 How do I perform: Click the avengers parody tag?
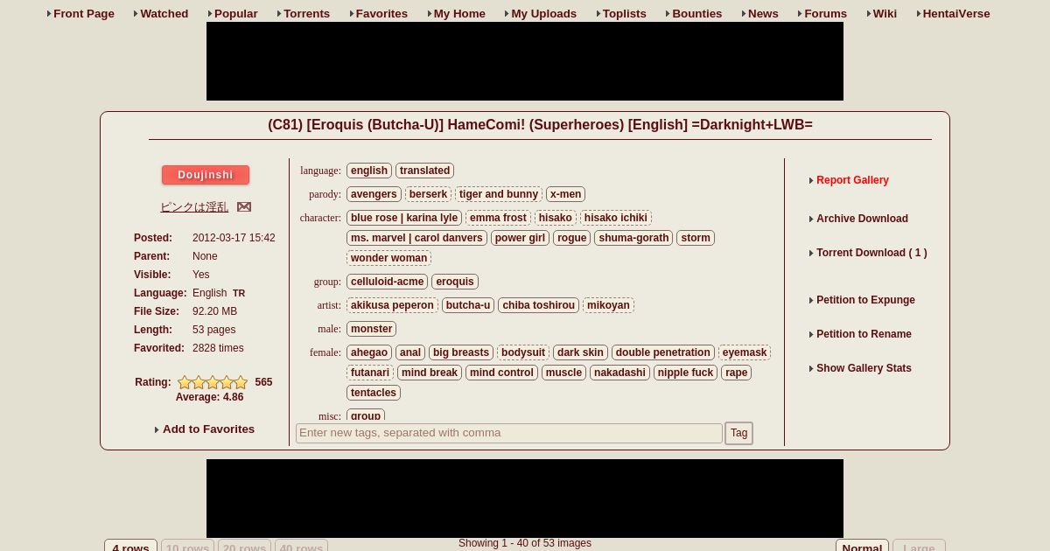coord(374,194)
